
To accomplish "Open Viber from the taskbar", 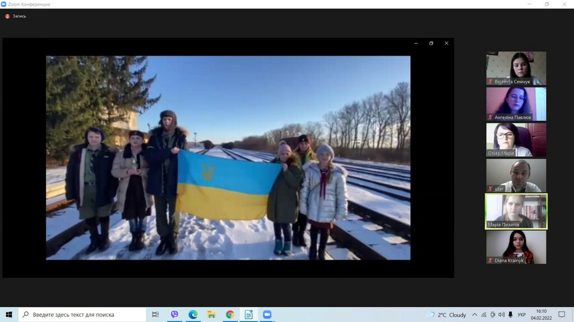I will click(x=174, y=315).
